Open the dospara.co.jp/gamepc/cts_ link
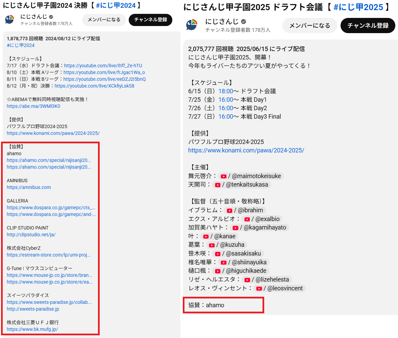 click(x=51, y=208)
